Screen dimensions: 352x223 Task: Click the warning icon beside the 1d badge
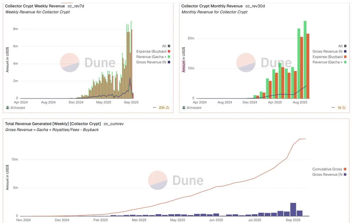(x=344, y=108)
